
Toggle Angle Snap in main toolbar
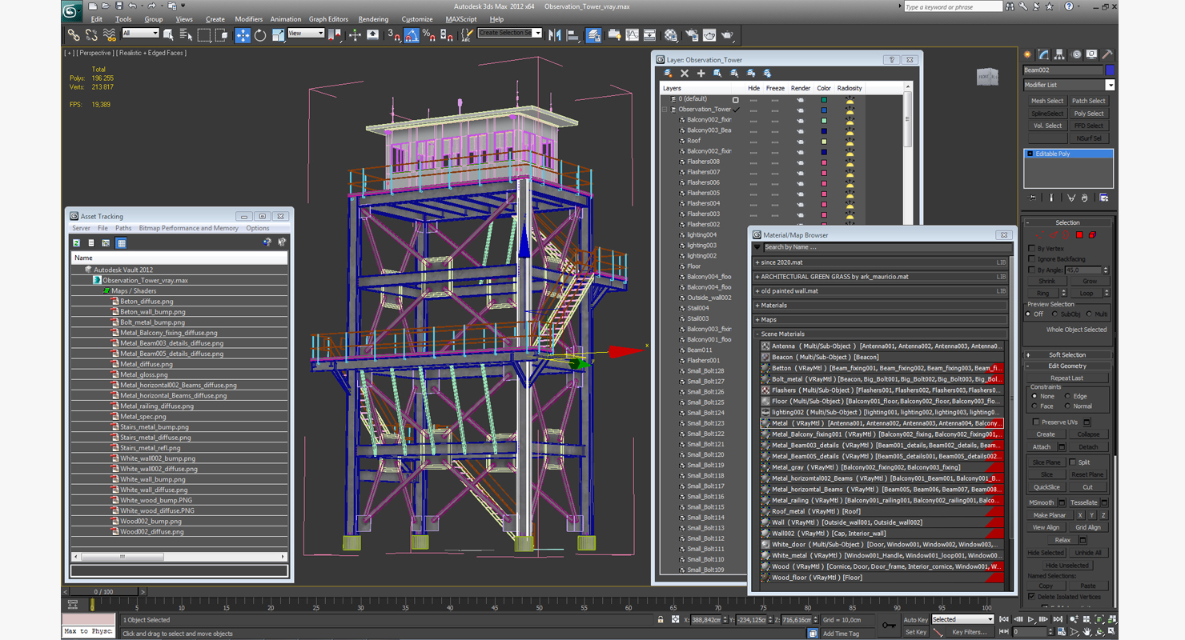tap(411, 34)
